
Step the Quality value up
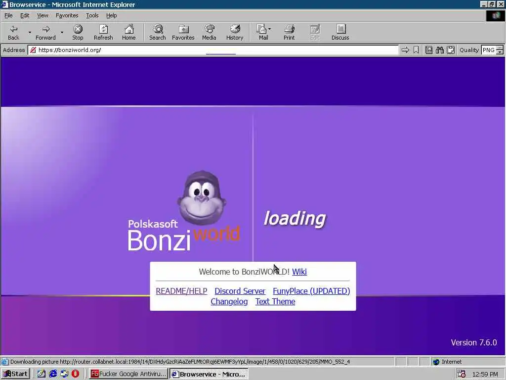point(500,48)
